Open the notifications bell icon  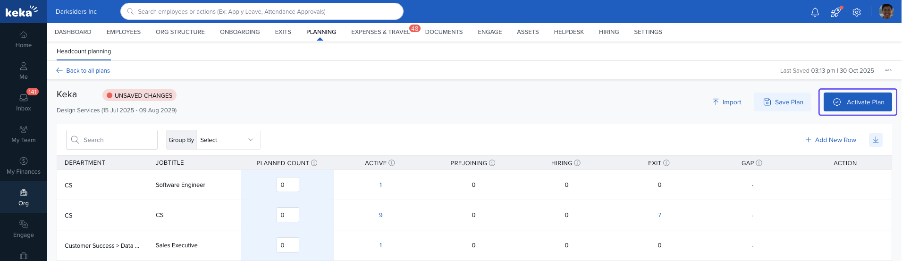pyautogui.click(x=815, y=12)
